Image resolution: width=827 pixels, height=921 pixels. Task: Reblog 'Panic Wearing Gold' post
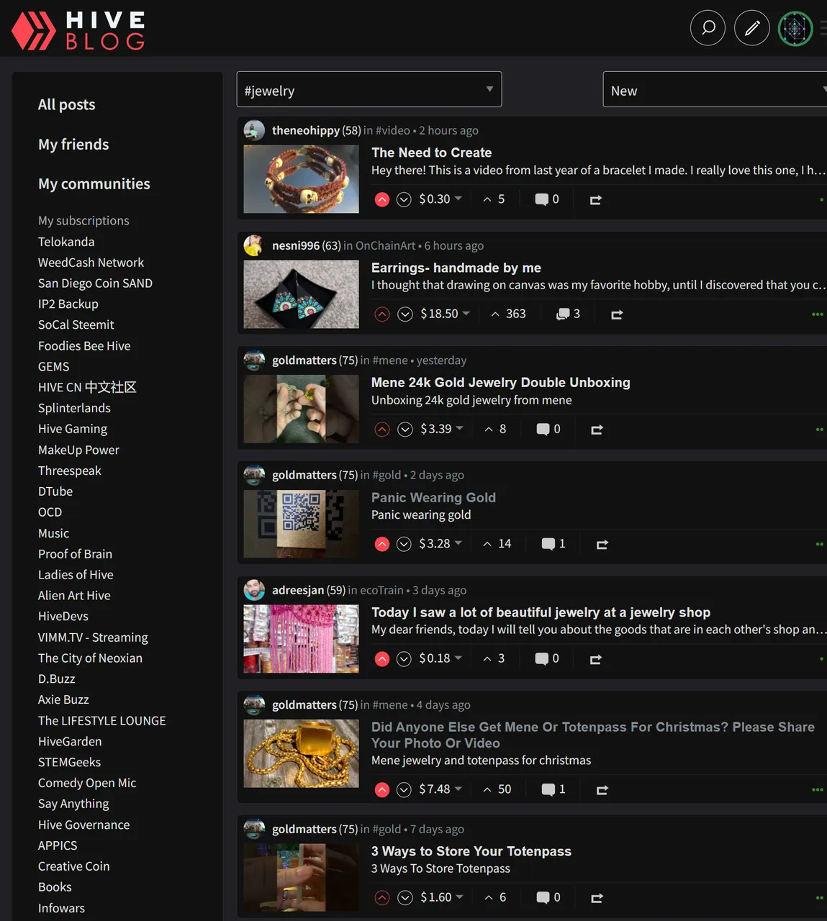point(602,545)
